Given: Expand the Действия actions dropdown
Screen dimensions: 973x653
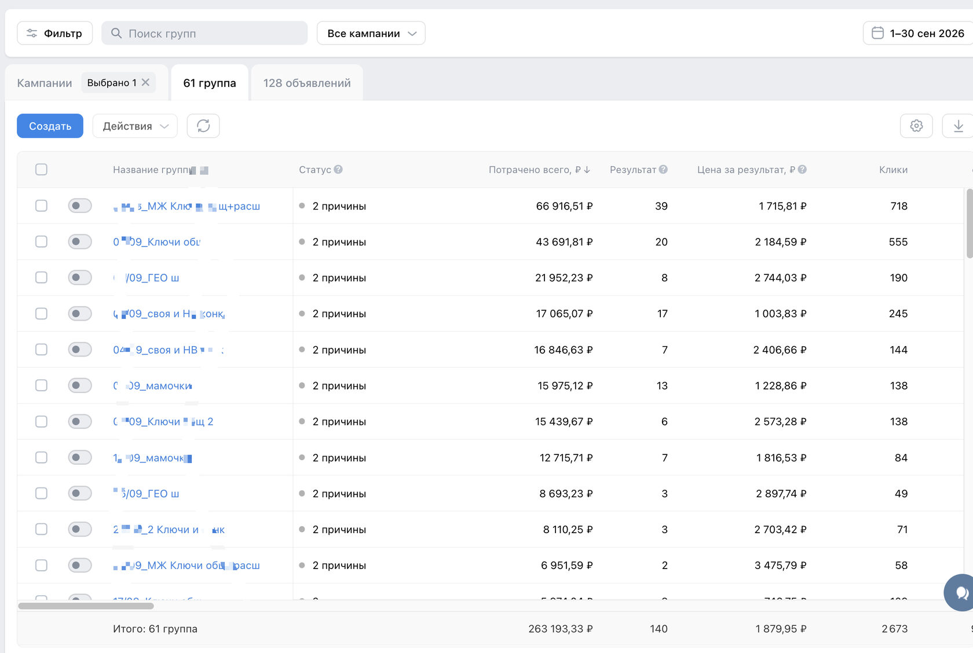Looking at the screenshot, I should [135, 126].
